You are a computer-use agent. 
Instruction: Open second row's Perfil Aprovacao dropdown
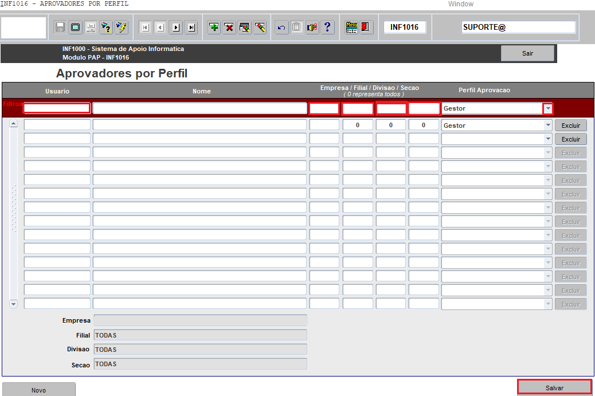548,139
